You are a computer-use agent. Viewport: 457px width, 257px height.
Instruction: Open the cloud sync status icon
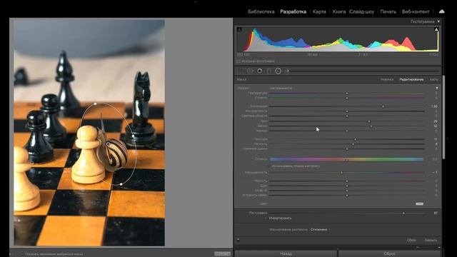(442, 11)
